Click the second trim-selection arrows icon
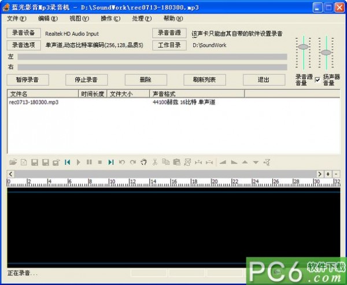Image resolution: width=347 pixels, height=285 pixels. click(x=209, y=162)
